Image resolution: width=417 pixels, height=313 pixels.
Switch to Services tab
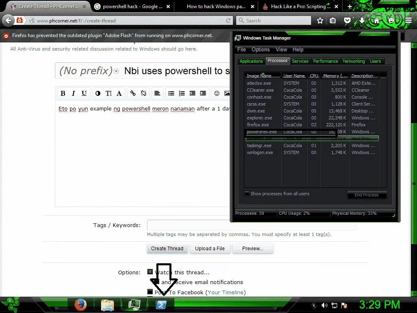click(300, 61)
